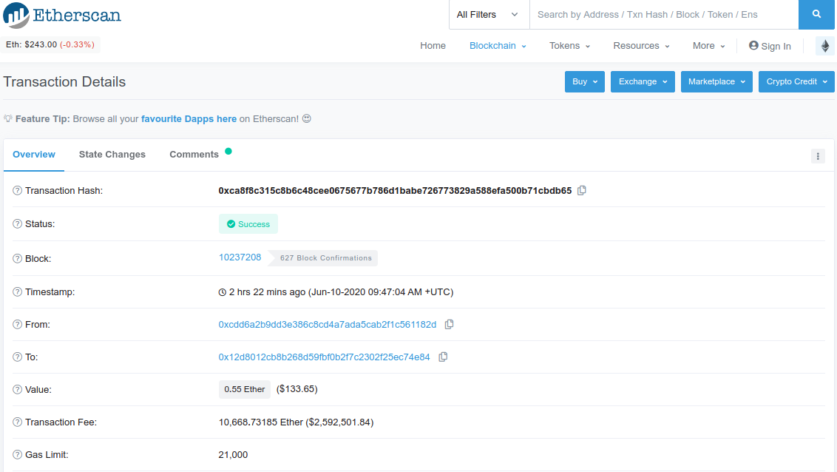Viewport: 837px width, 472px height.
Task: Open the Ethereum network icon menu
Action: [x=824, y=46]
